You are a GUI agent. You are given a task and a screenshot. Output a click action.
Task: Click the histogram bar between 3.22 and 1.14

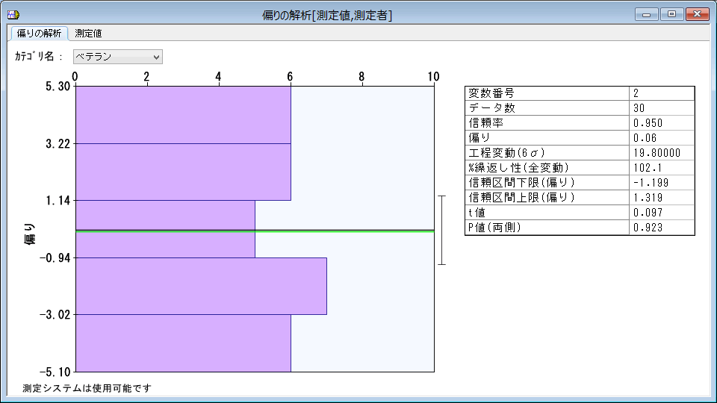point(183,172)
